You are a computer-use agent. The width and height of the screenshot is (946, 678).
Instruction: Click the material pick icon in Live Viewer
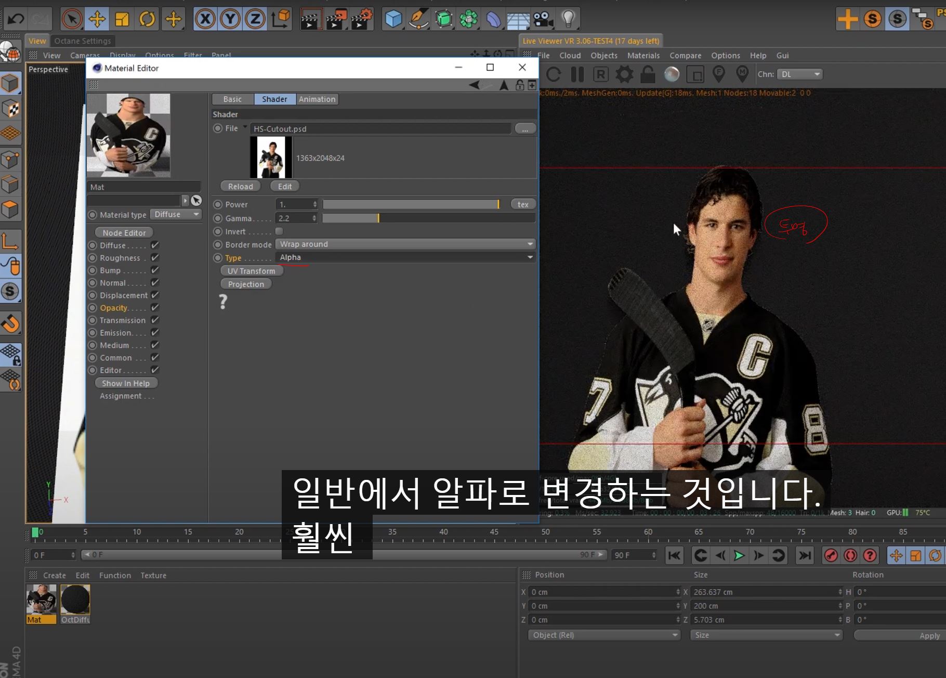pos(742,74)
